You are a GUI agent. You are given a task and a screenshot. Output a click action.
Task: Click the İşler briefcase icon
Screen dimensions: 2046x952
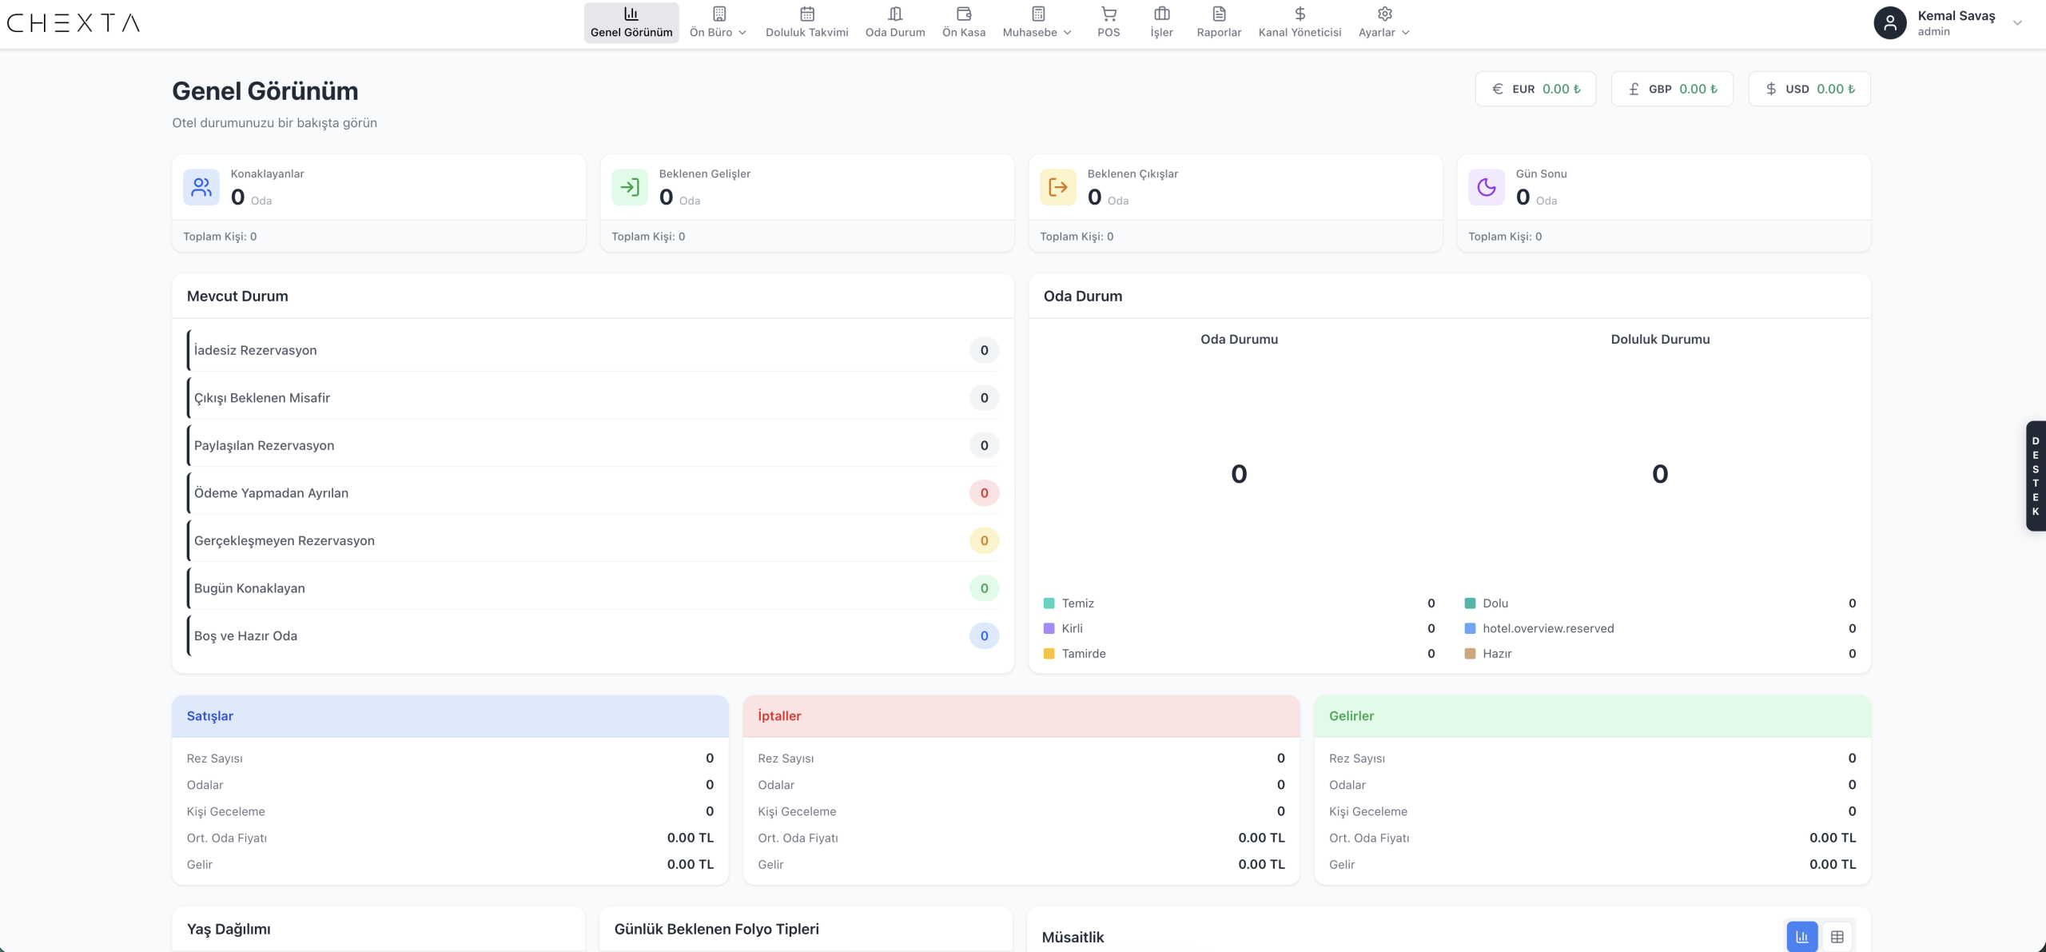click(x=1161, y=14)
